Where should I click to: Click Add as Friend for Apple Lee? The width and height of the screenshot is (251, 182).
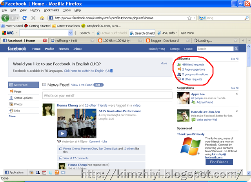205,102
